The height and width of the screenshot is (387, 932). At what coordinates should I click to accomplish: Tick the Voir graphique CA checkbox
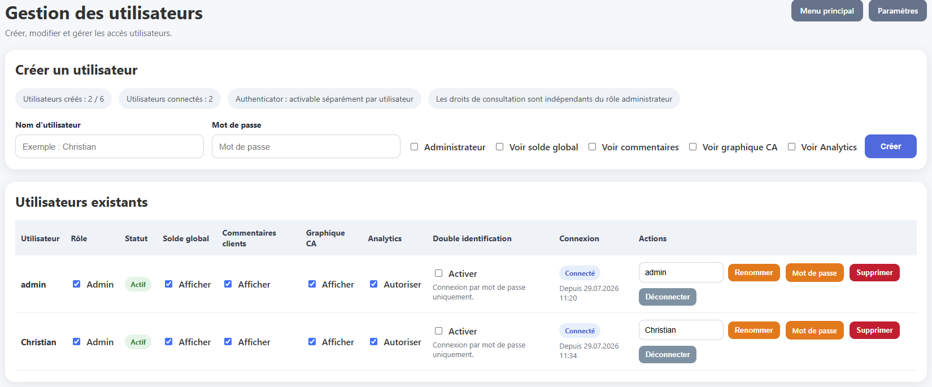pos(693,147)
